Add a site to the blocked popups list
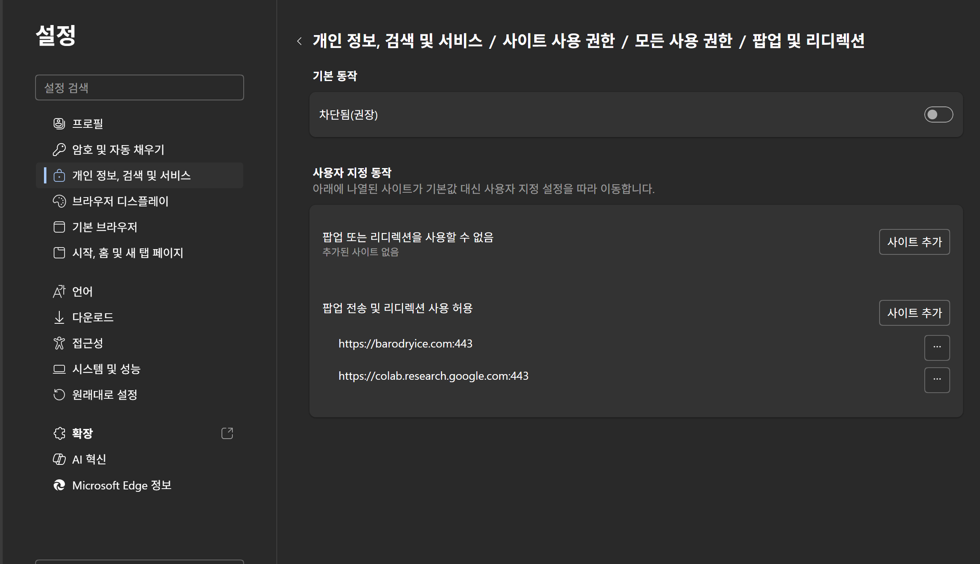The image size is (980, 564). 914,242
